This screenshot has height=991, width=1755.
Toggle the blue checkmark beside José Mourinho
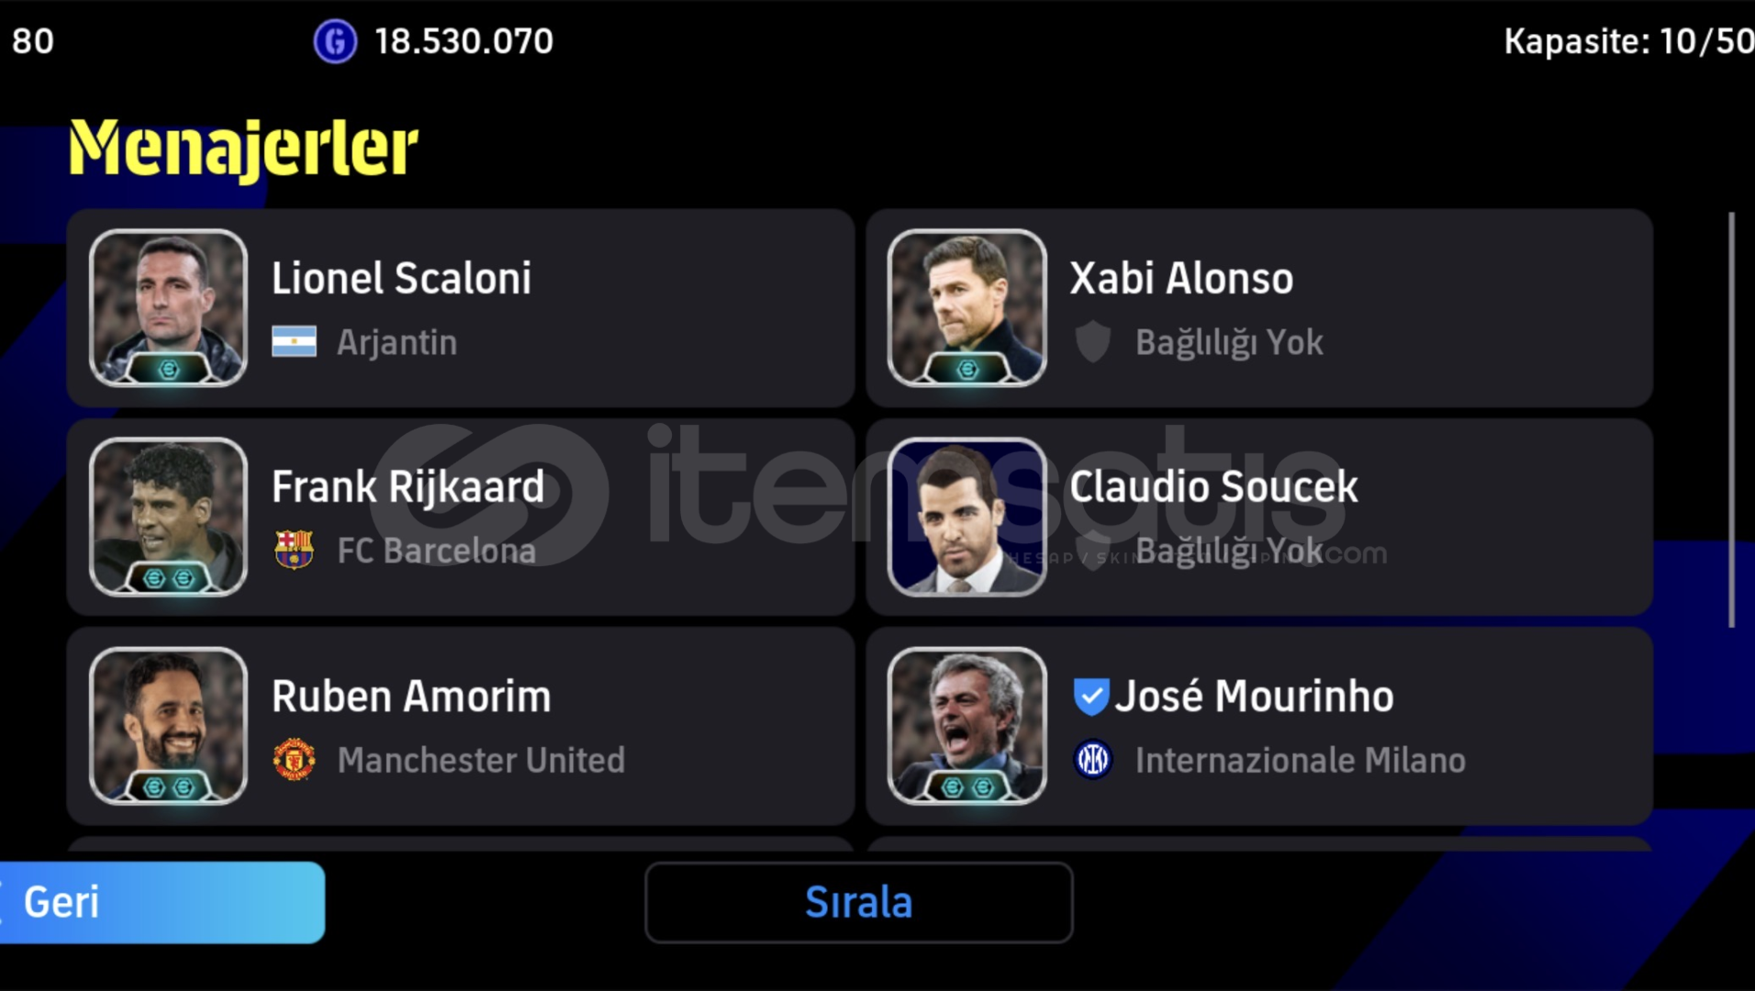point(1091,696)
